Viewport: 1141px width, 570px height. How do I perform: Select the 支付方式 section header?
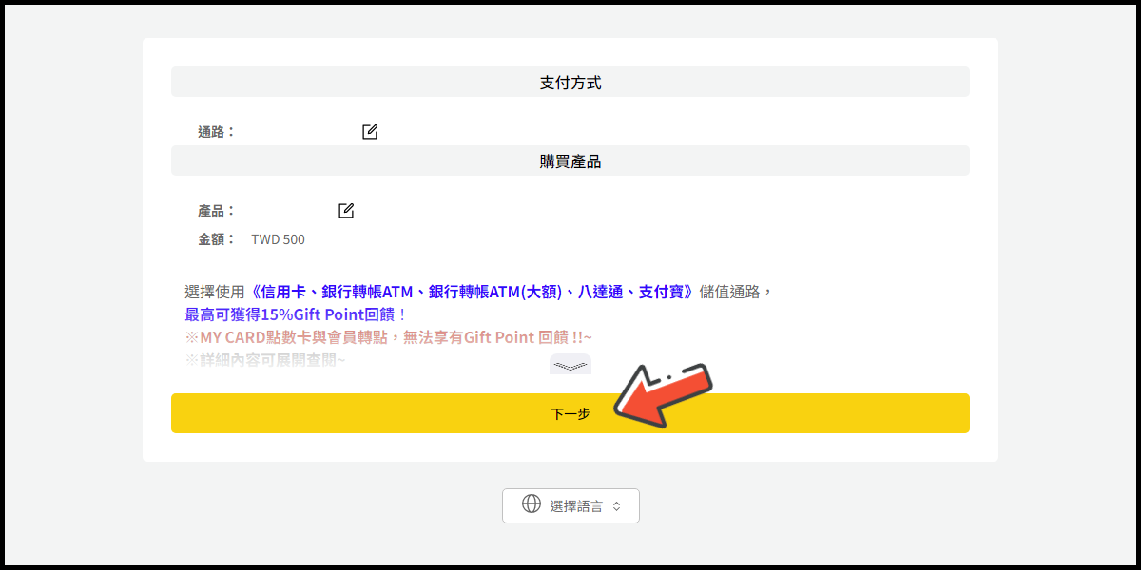point(570,83)
